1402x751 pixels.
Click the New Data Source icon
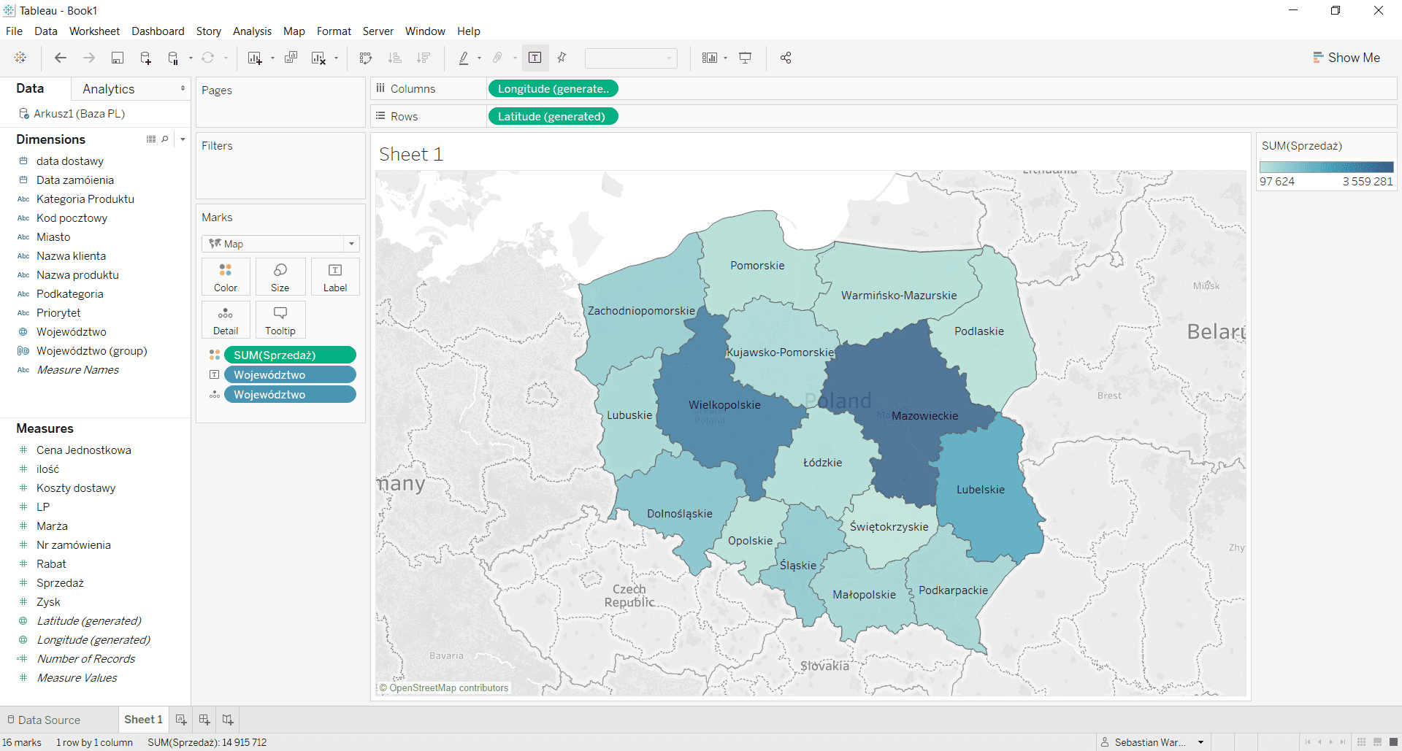pyautogui.click(x=145, y=58)
